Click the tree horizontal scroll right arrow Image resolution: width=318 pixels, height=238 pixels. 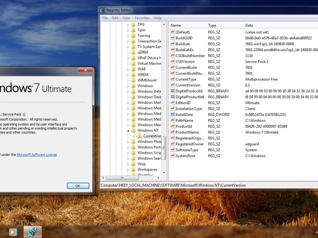click(158, 178)
